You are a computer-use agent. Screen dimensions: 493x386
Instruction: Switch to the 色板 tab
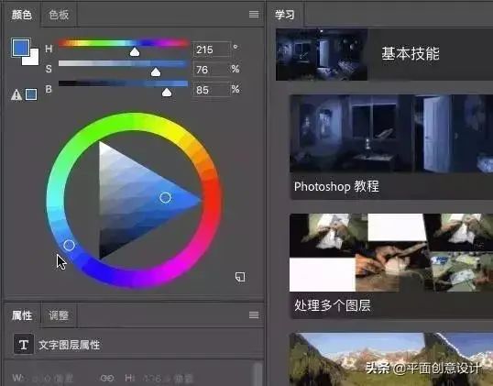[59, 15]
